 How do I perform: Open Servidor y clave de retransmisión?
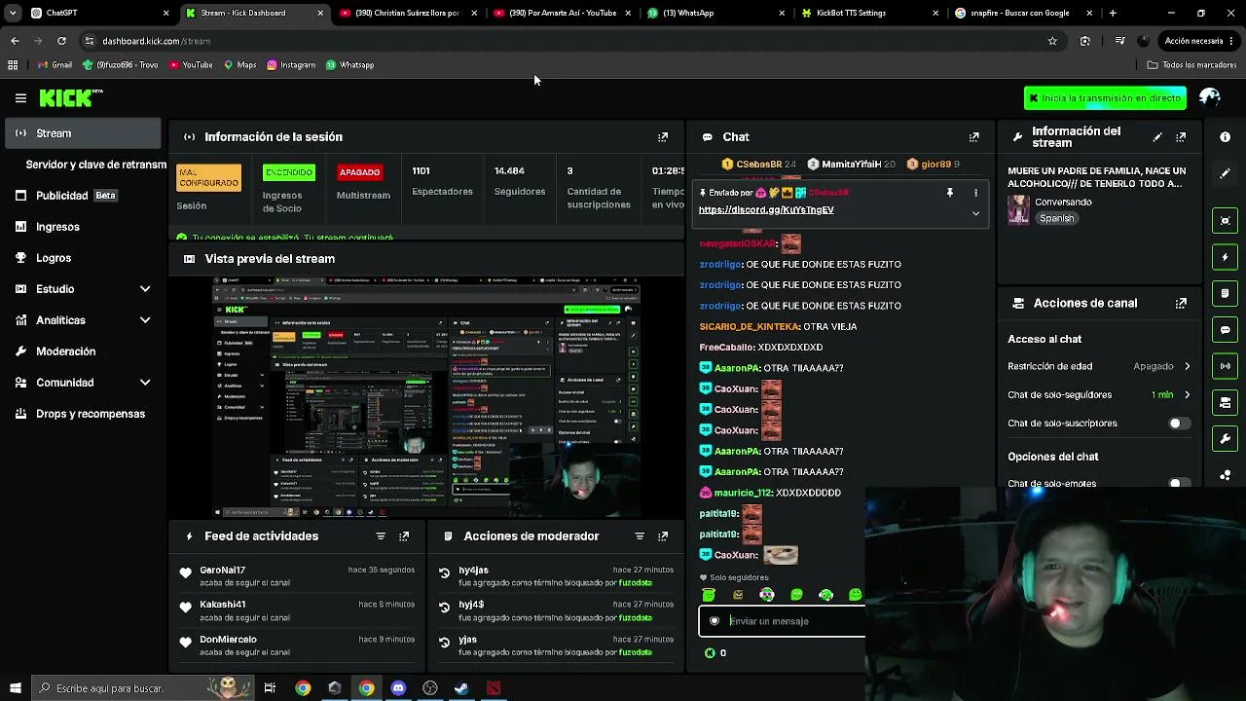(95, 165)
